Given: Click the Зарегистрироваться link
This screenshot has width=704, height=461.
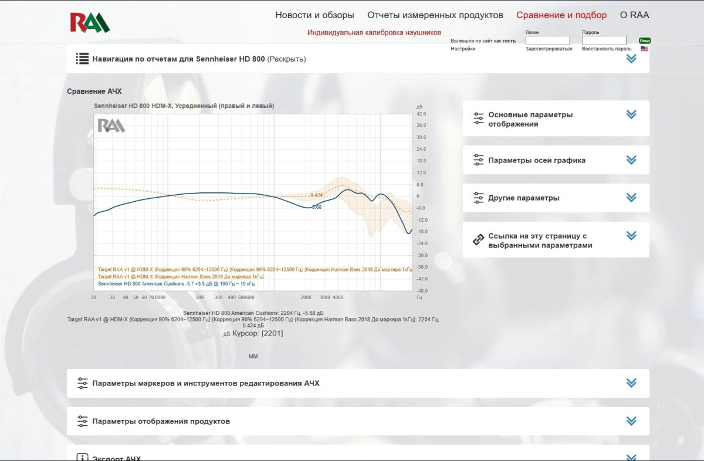Looking at the screenshot, I should (x=549, y=49).
